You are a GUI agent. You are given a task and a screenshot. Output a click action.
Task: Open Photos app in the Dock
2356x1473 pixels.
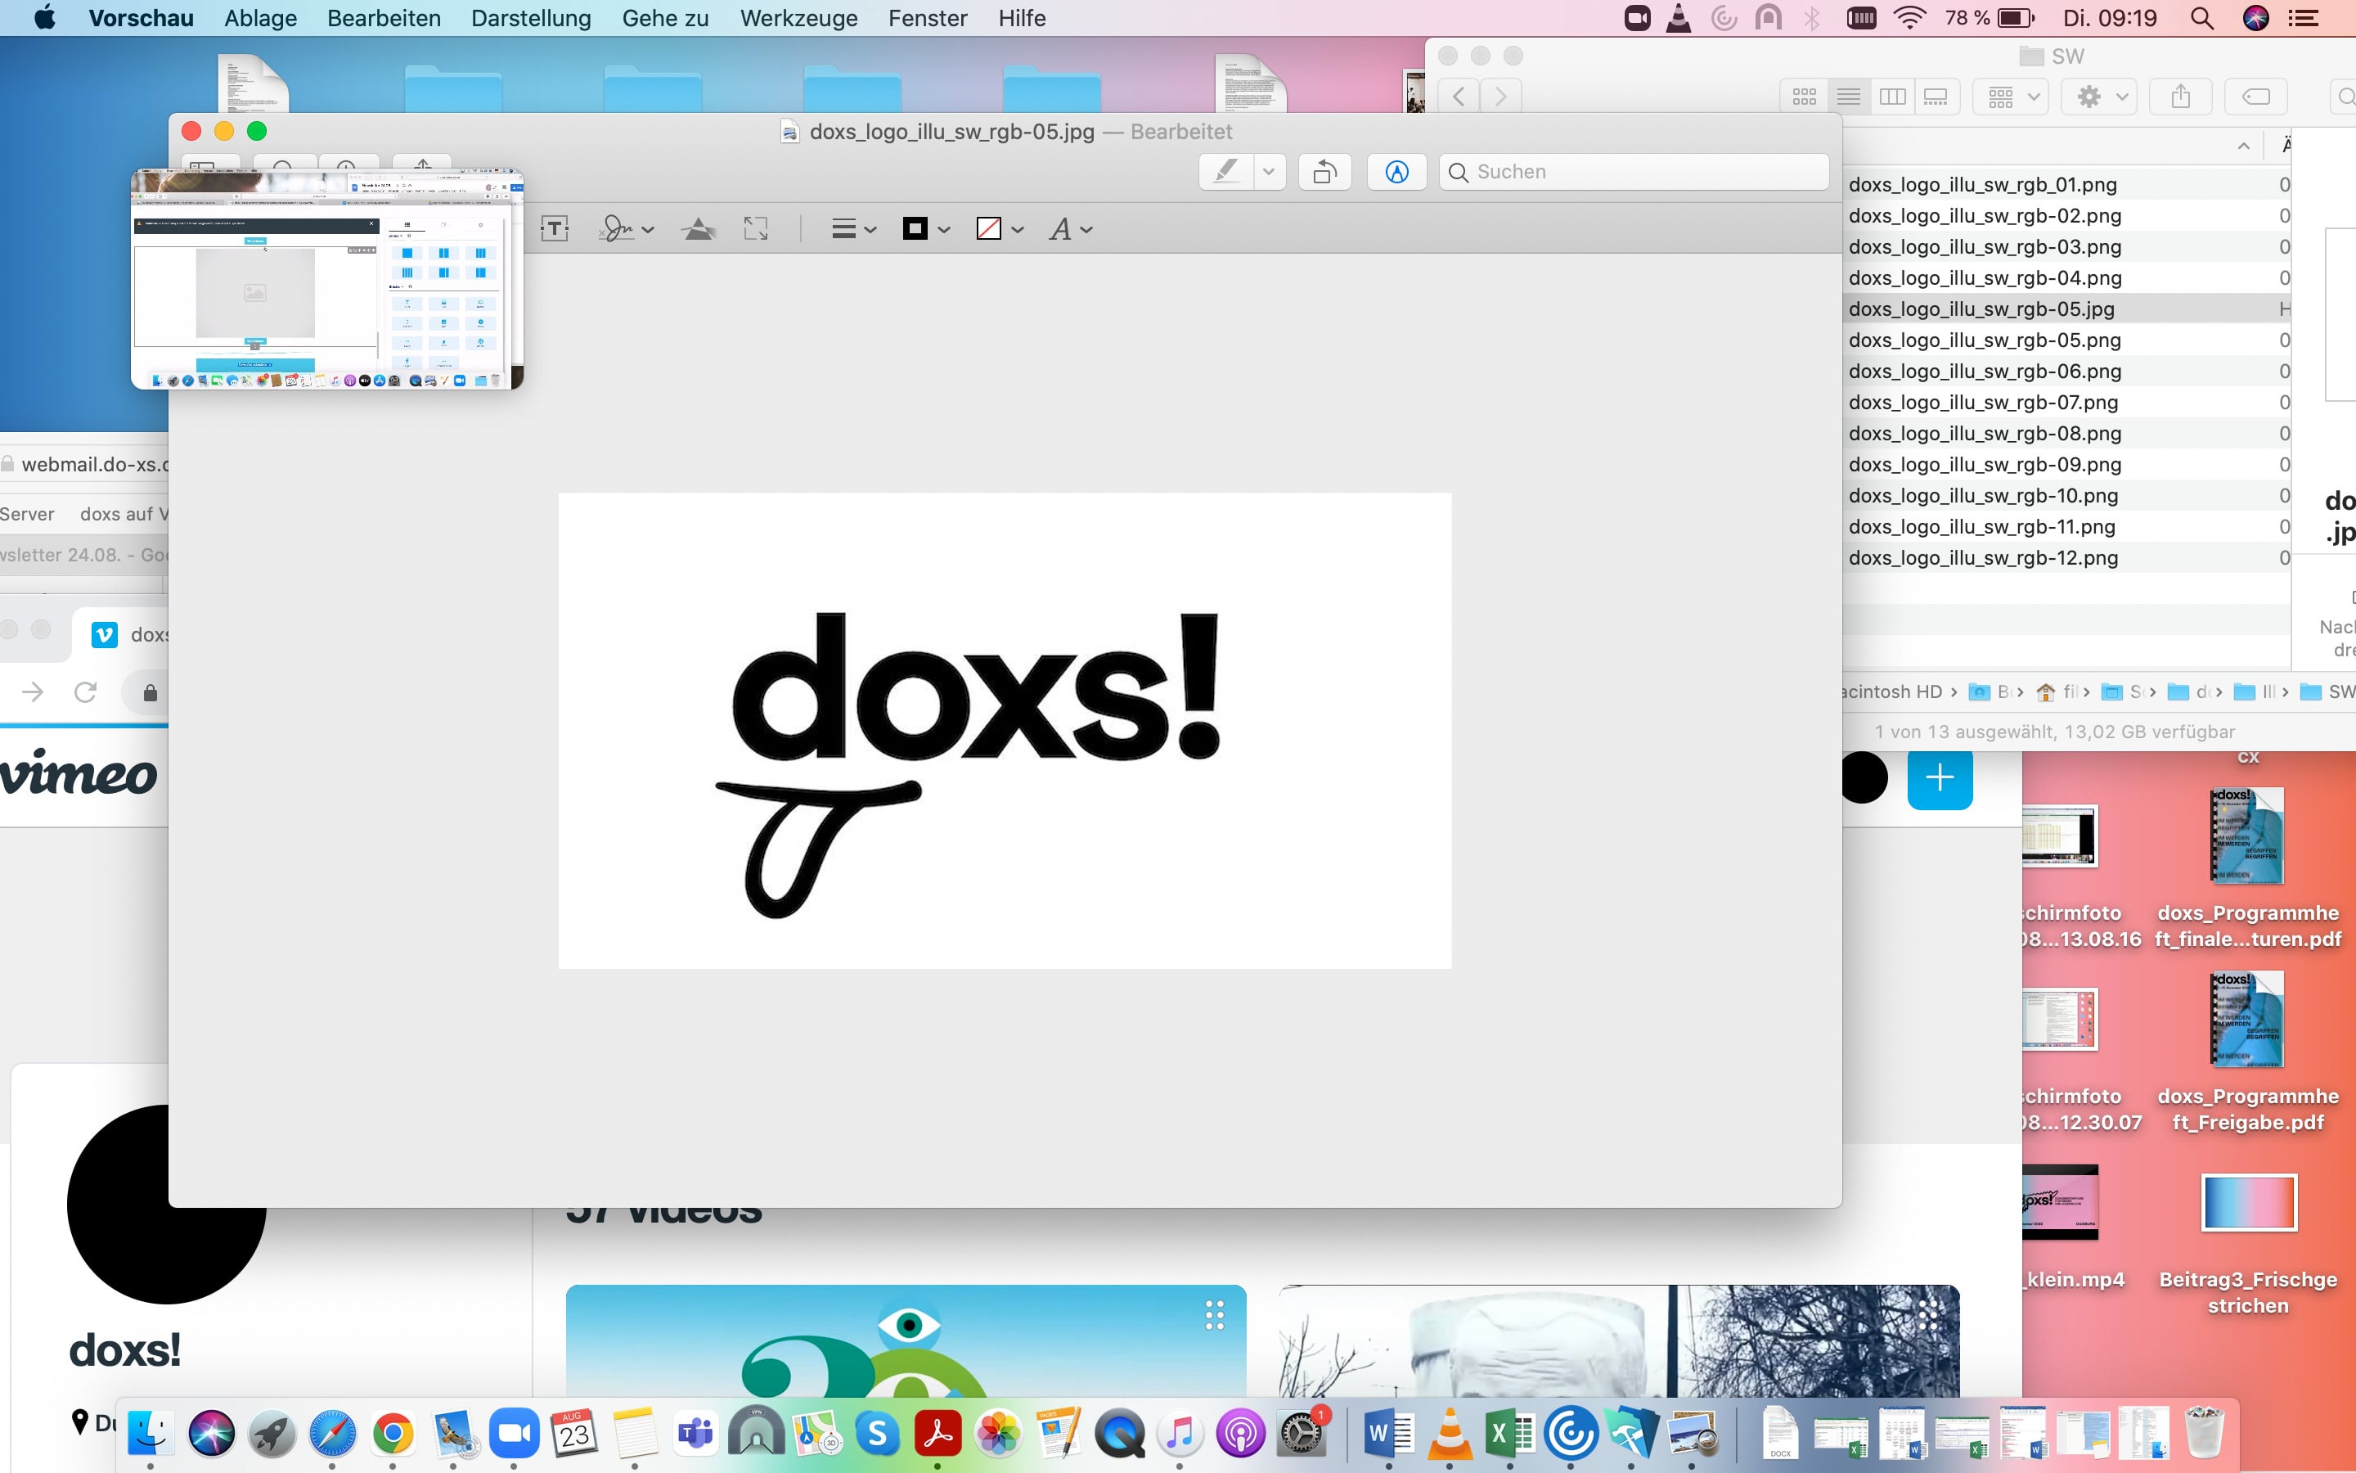tap(998, 1433)
